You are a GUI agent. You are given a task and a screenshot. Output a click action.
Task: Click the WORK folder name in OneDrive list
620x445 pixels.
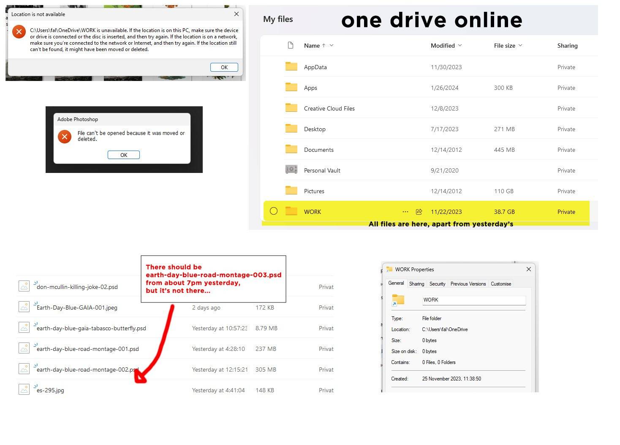coord(313,212)
